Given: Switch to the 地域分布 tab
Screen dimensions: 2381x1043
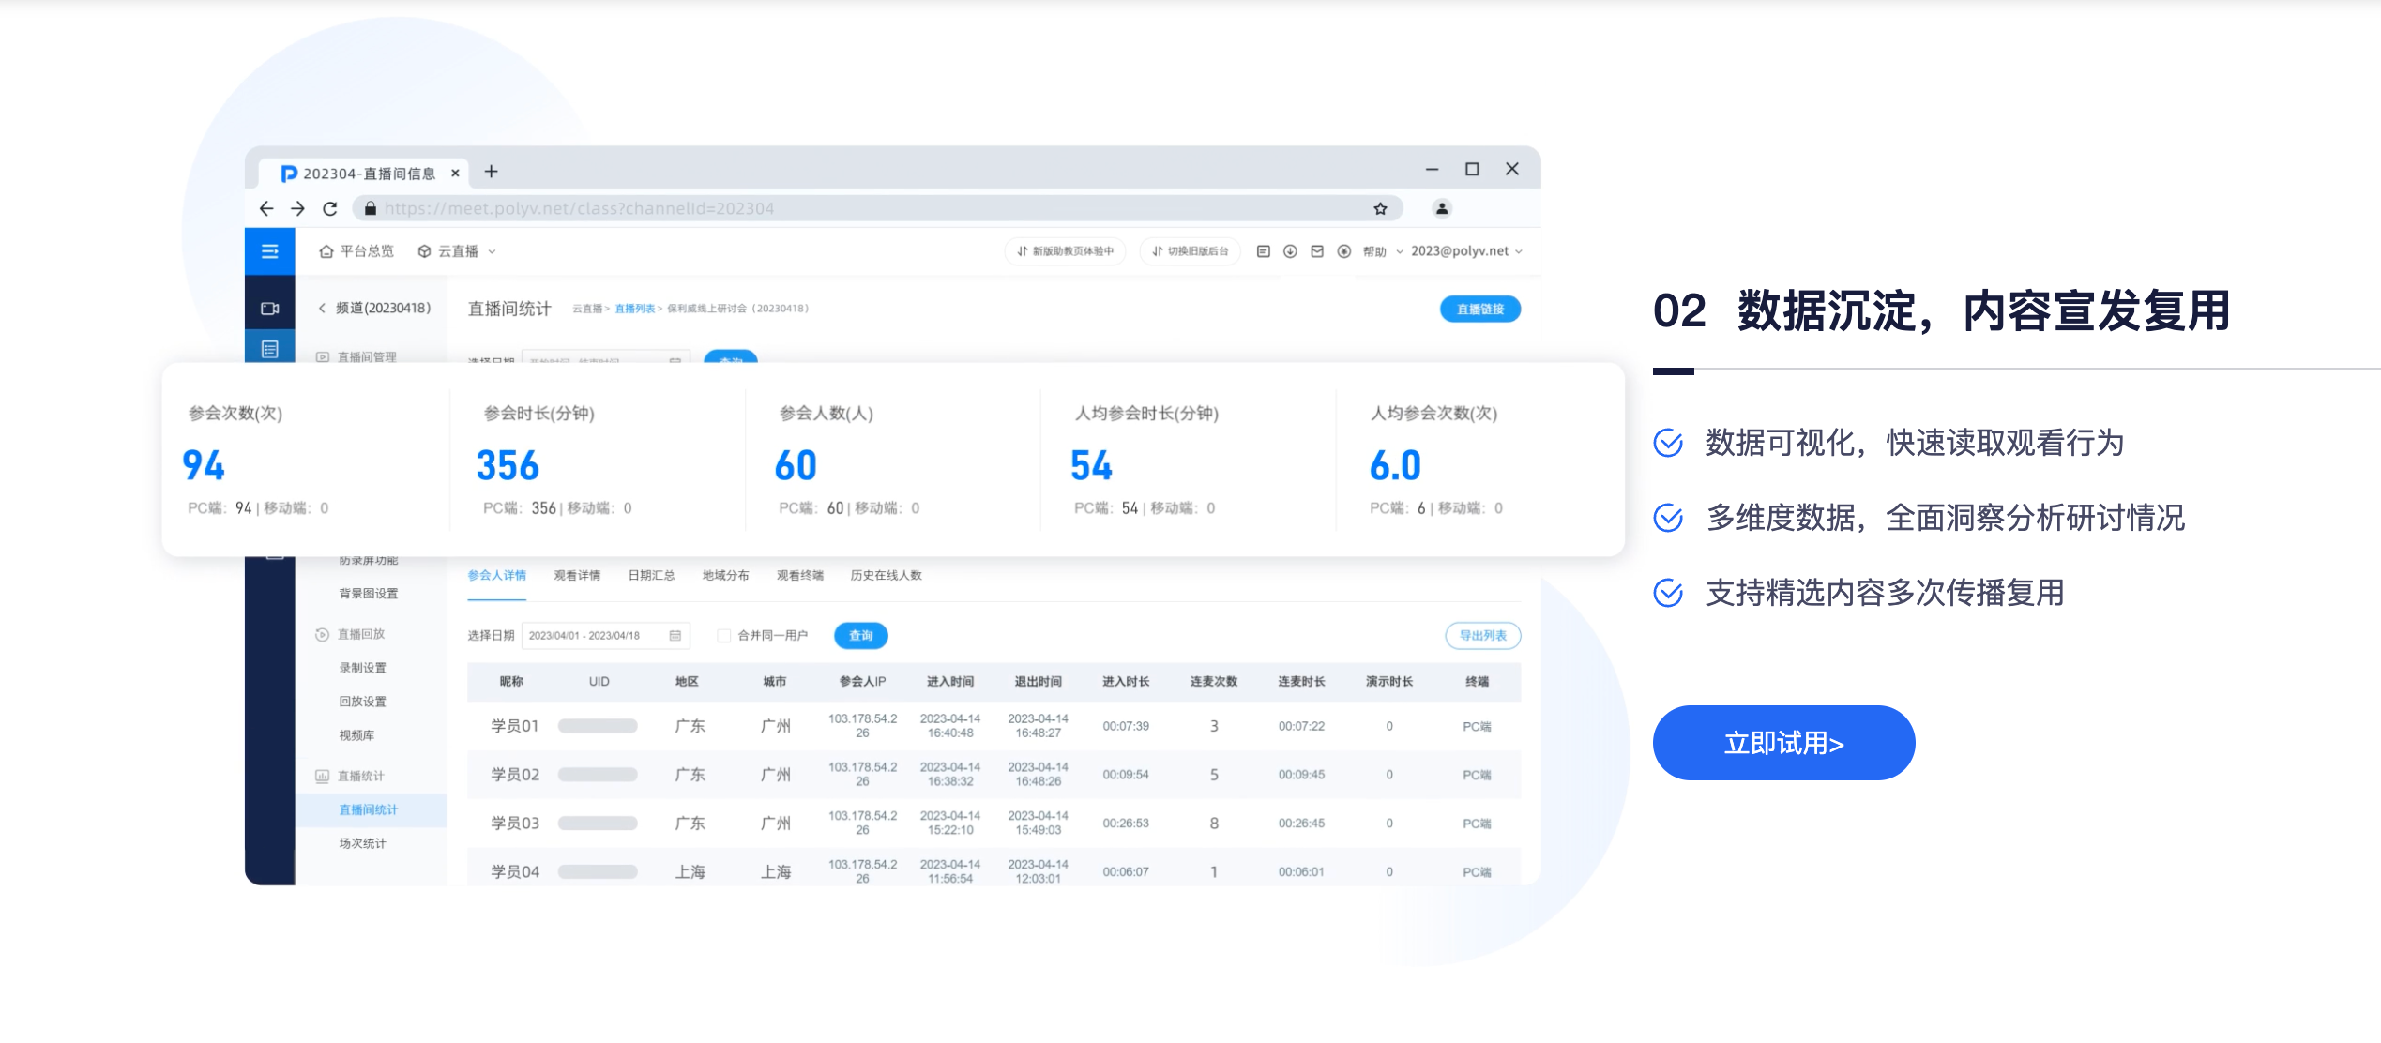Looking at the screenshot, I should coord(726,576).
